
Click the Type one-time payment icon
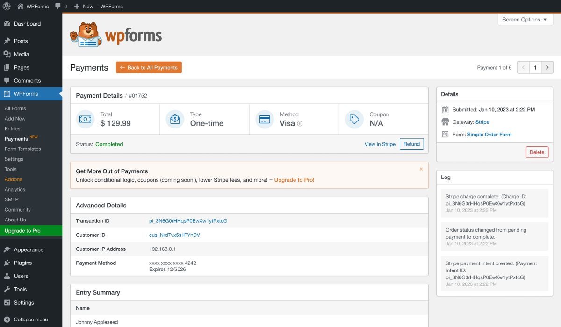click(x=175, y=119)
